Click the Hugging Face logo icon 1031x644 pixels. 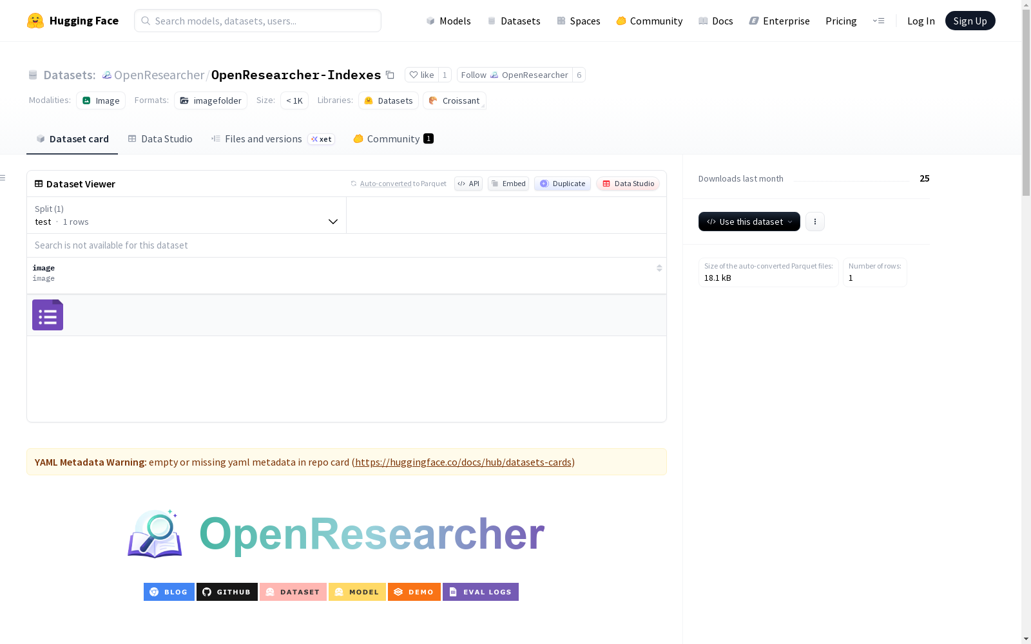35,21
